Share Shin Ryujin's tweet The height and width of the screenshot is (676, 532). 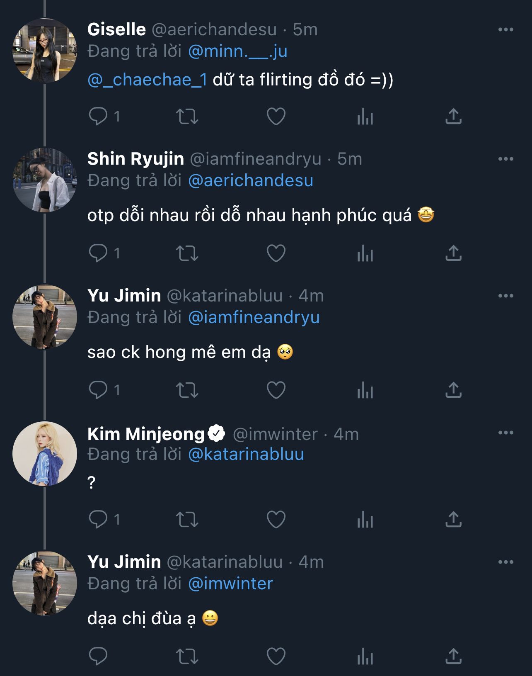point(453,253)
